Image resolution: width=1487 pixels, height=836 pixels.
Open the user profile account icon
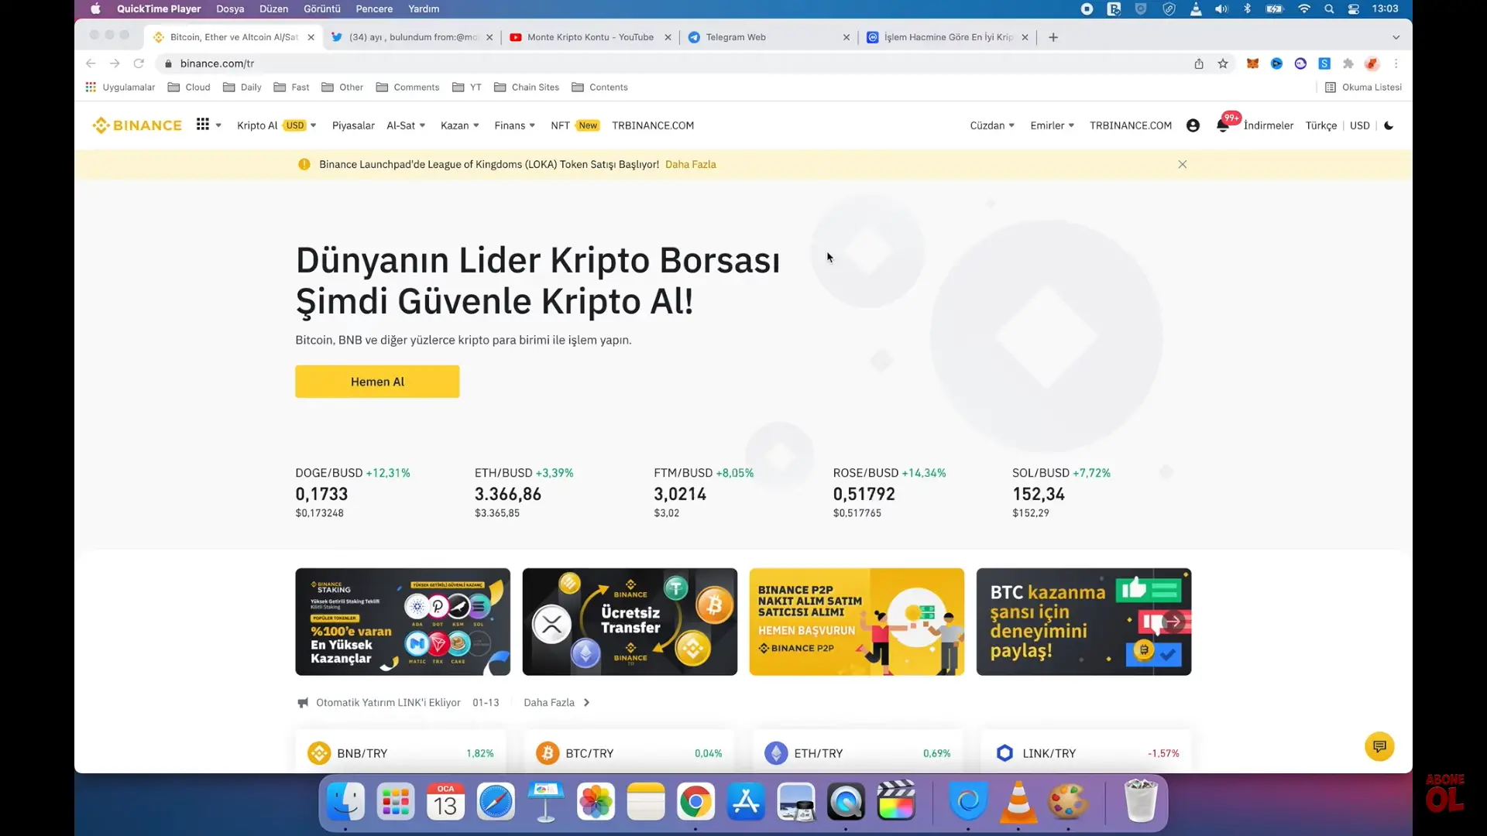click(1193, 125)
